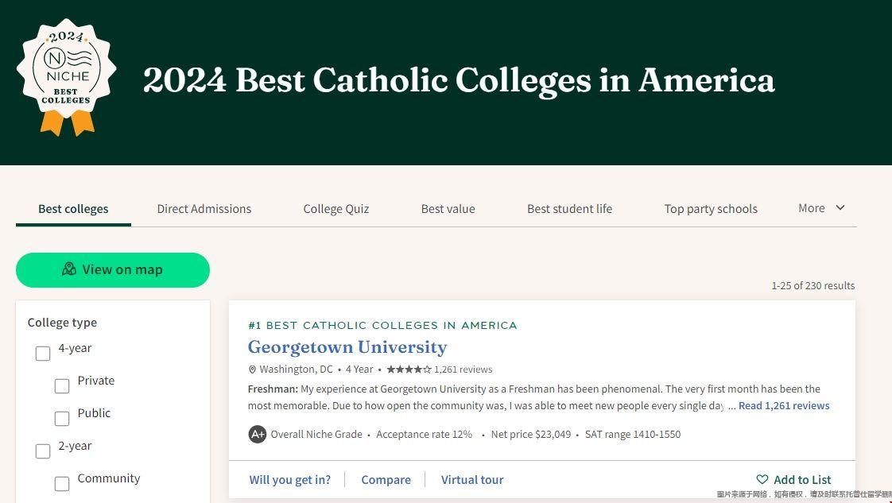This screenshot has height=503, width=892.
Task: Click the 1,261 reviews count text
Action: tap(463, 370)
